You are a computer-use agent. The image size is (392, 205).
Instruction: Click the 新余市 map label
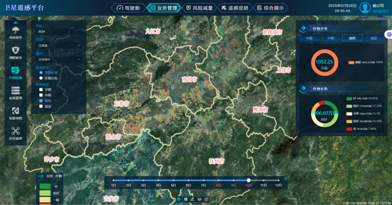coord(113,137)
